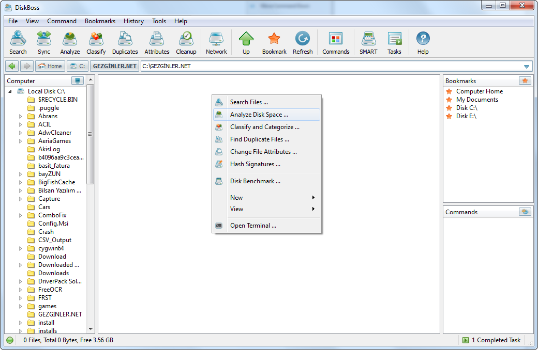Collapse the Local Disk C:\ tree node

tap(10, 91)
